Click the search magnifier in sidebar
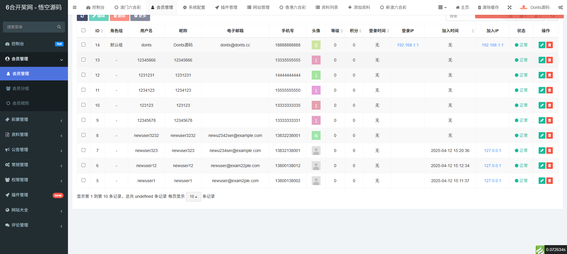The height and width of the screenshot is (254, 567). click(59, 27)
